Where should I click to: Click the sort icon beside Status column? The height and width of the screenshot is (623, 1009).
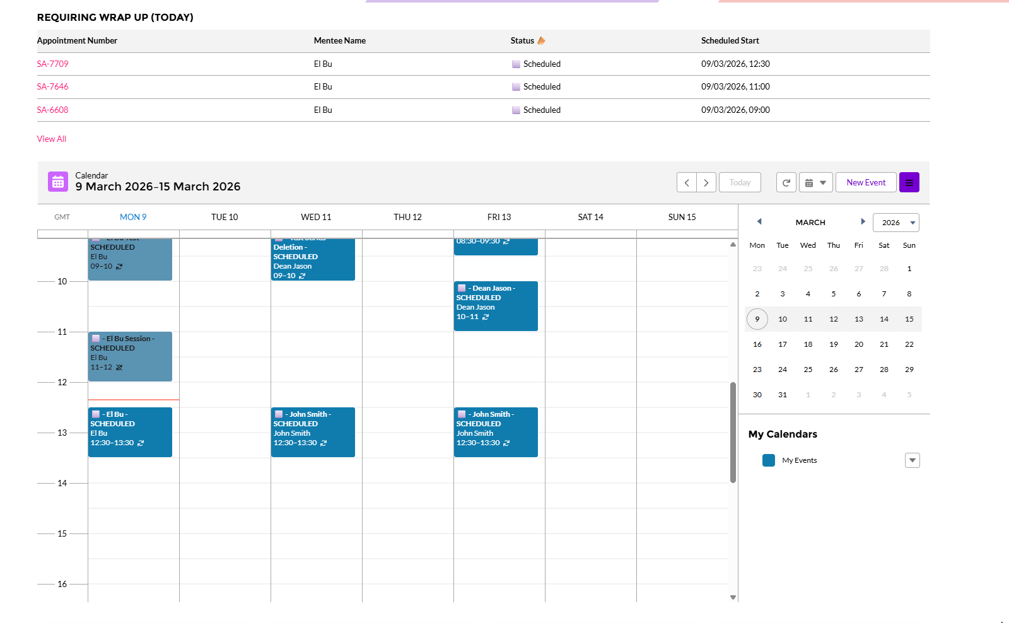[x=541, y=40]
